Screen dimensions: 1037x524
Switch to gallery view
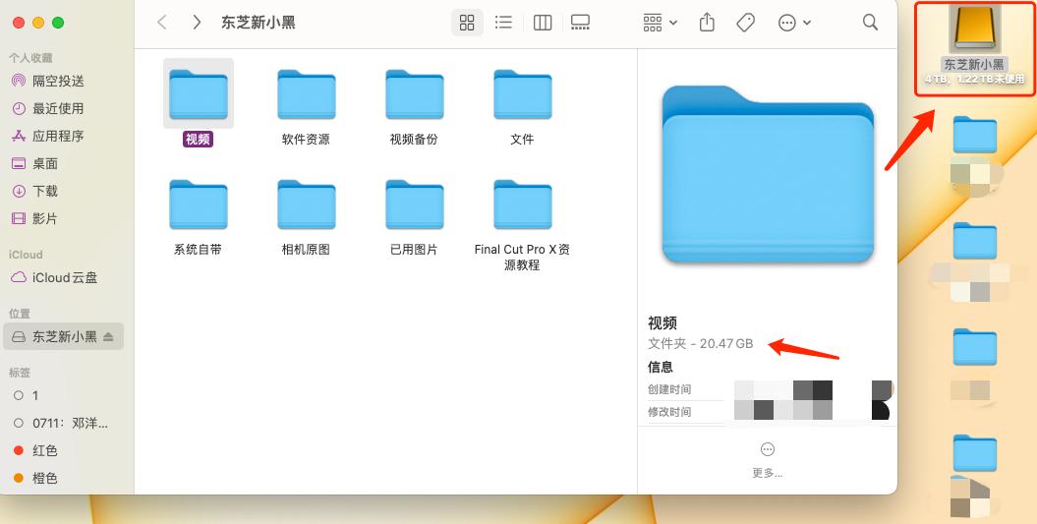coord(580,23)
